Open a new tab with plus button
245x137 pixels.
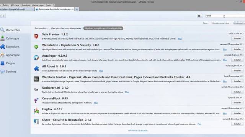77,9
